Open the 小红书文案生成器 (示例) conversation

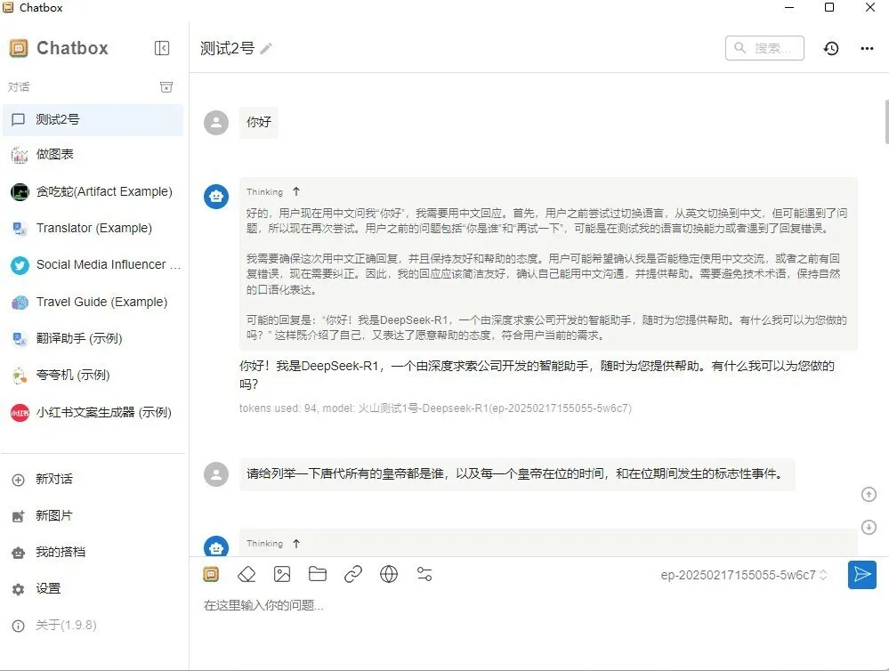[93, 412]
